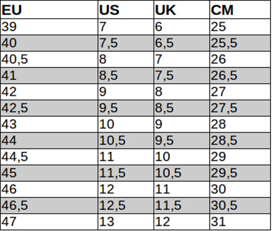Click the 31 CM cell

point(240,222)
